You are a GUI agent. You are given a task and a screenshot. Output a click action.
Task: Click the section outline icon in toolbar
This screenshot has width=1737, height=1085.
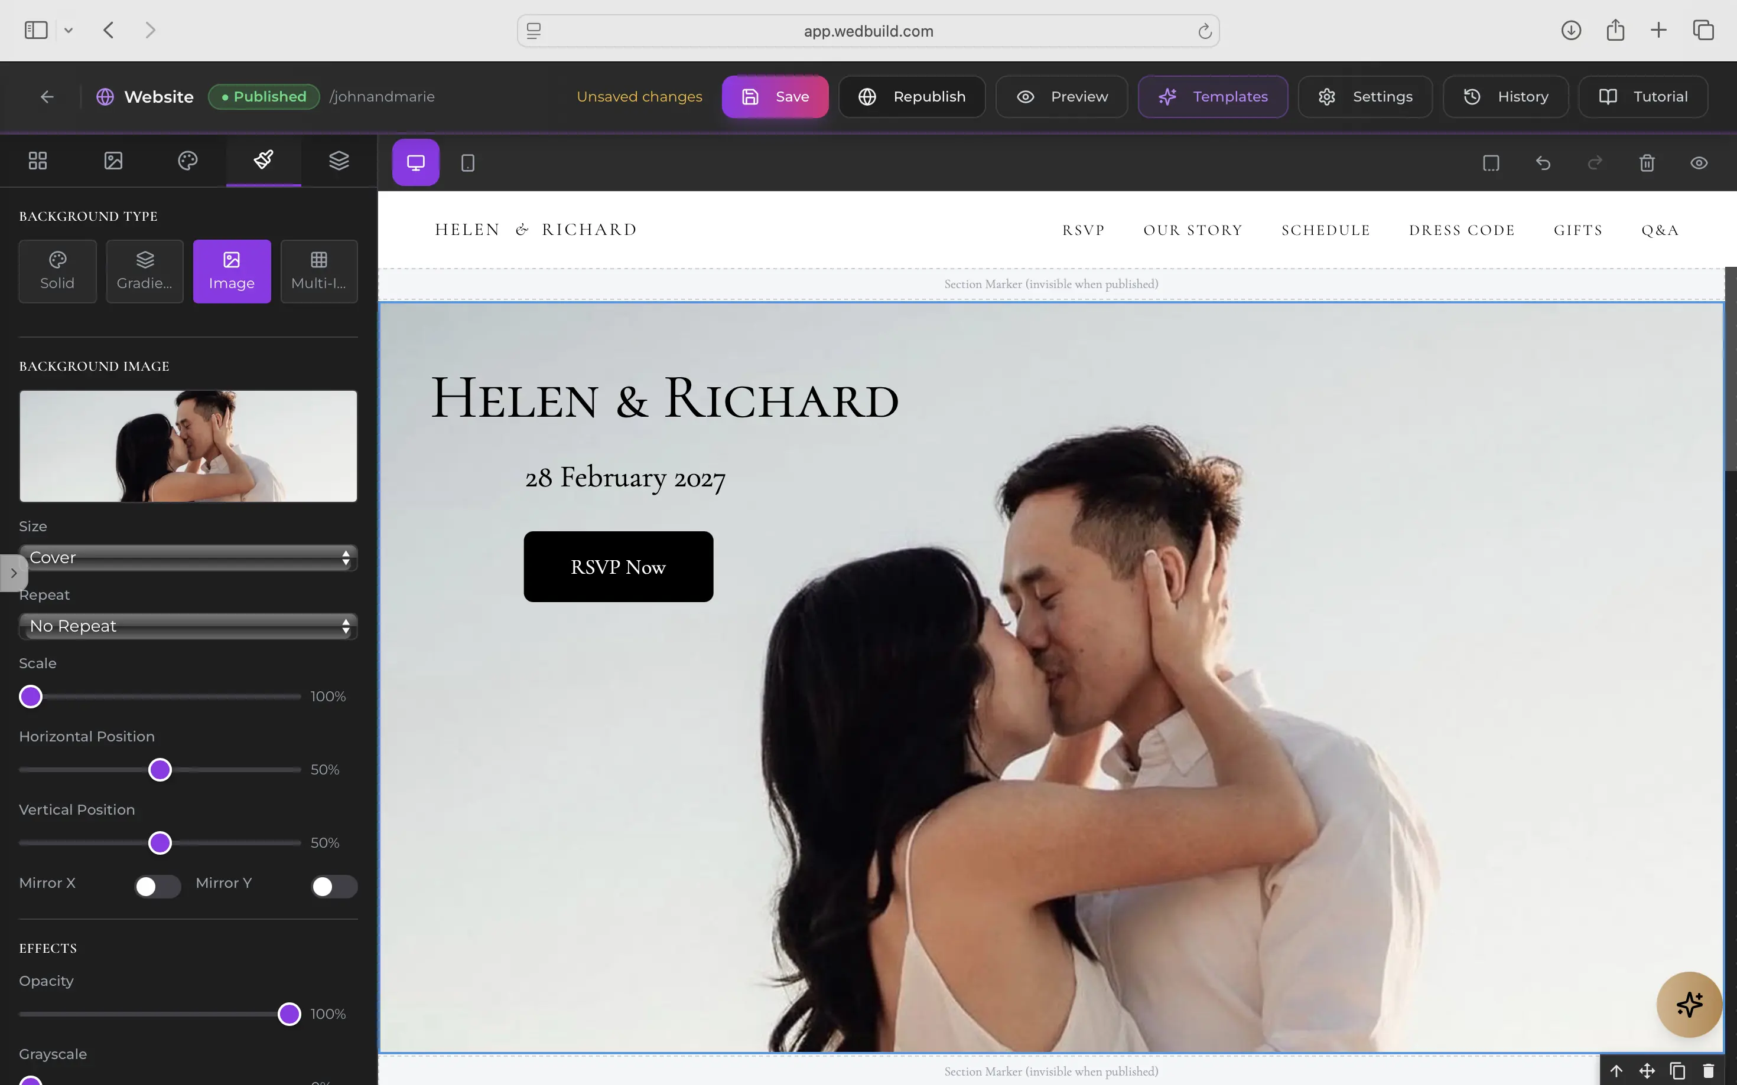tap(1491, 163)
